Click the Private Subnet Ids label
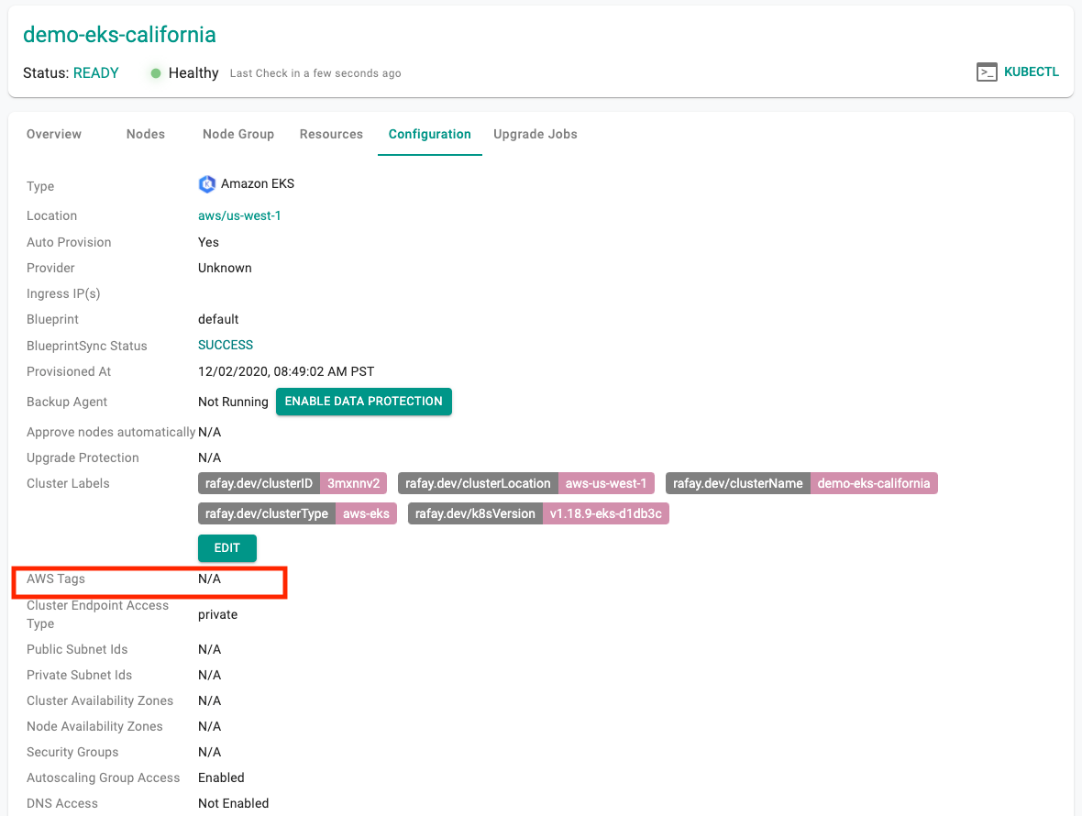Image resolution: width=1082 pixels, height=816 pixels. 80,676
